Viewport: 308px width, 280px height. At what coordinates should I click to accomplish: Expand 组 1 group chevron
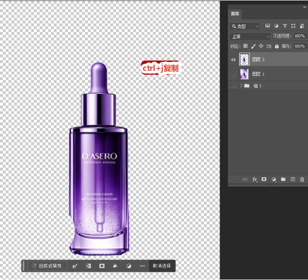click(x=241, y=86)
